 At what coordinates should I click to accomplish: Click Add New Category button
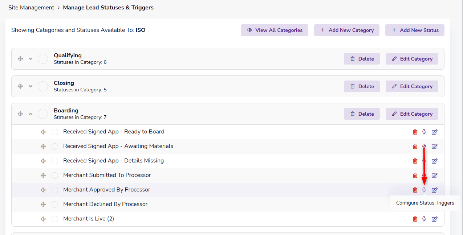347,30
